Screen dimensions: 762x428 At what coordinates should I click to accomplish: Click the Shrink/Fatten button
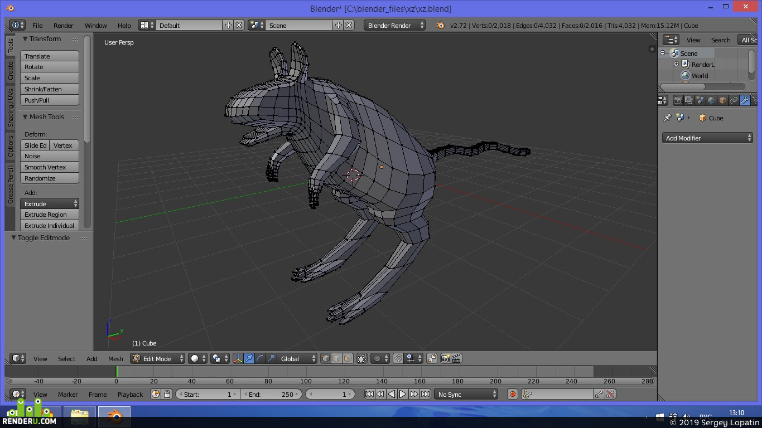tap(50, 89)
